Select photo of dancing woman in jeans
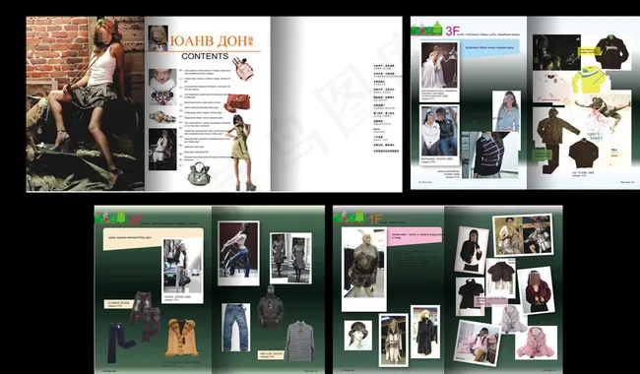The width and height of the screenshot is (640, 374). click(x=238, y=253)
